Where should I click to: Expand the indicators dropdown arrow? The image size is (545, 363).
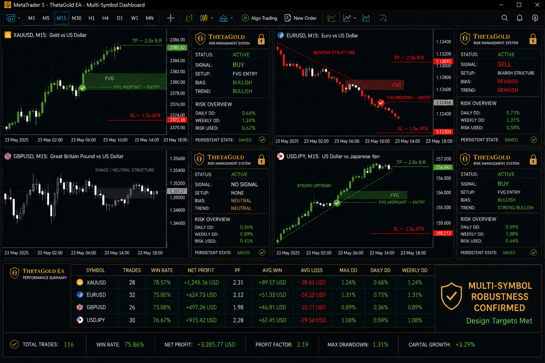[232, 18]
